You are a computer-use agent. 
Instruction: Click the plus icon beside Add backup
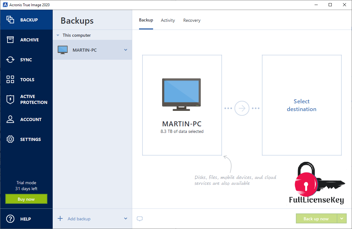[x=60, y=218]
